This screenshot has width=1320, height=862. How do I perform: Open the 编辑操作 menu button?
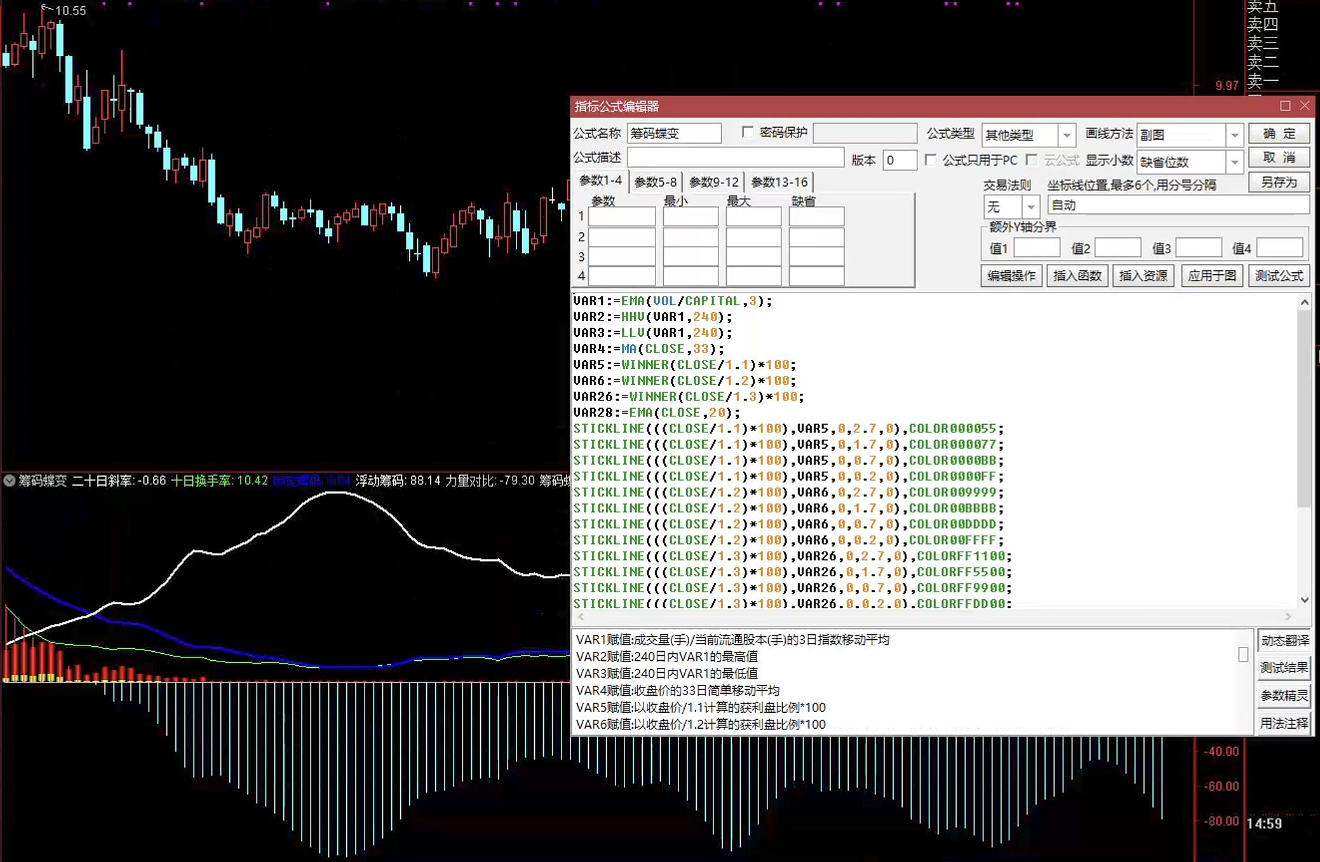(x=1011, y=275)
